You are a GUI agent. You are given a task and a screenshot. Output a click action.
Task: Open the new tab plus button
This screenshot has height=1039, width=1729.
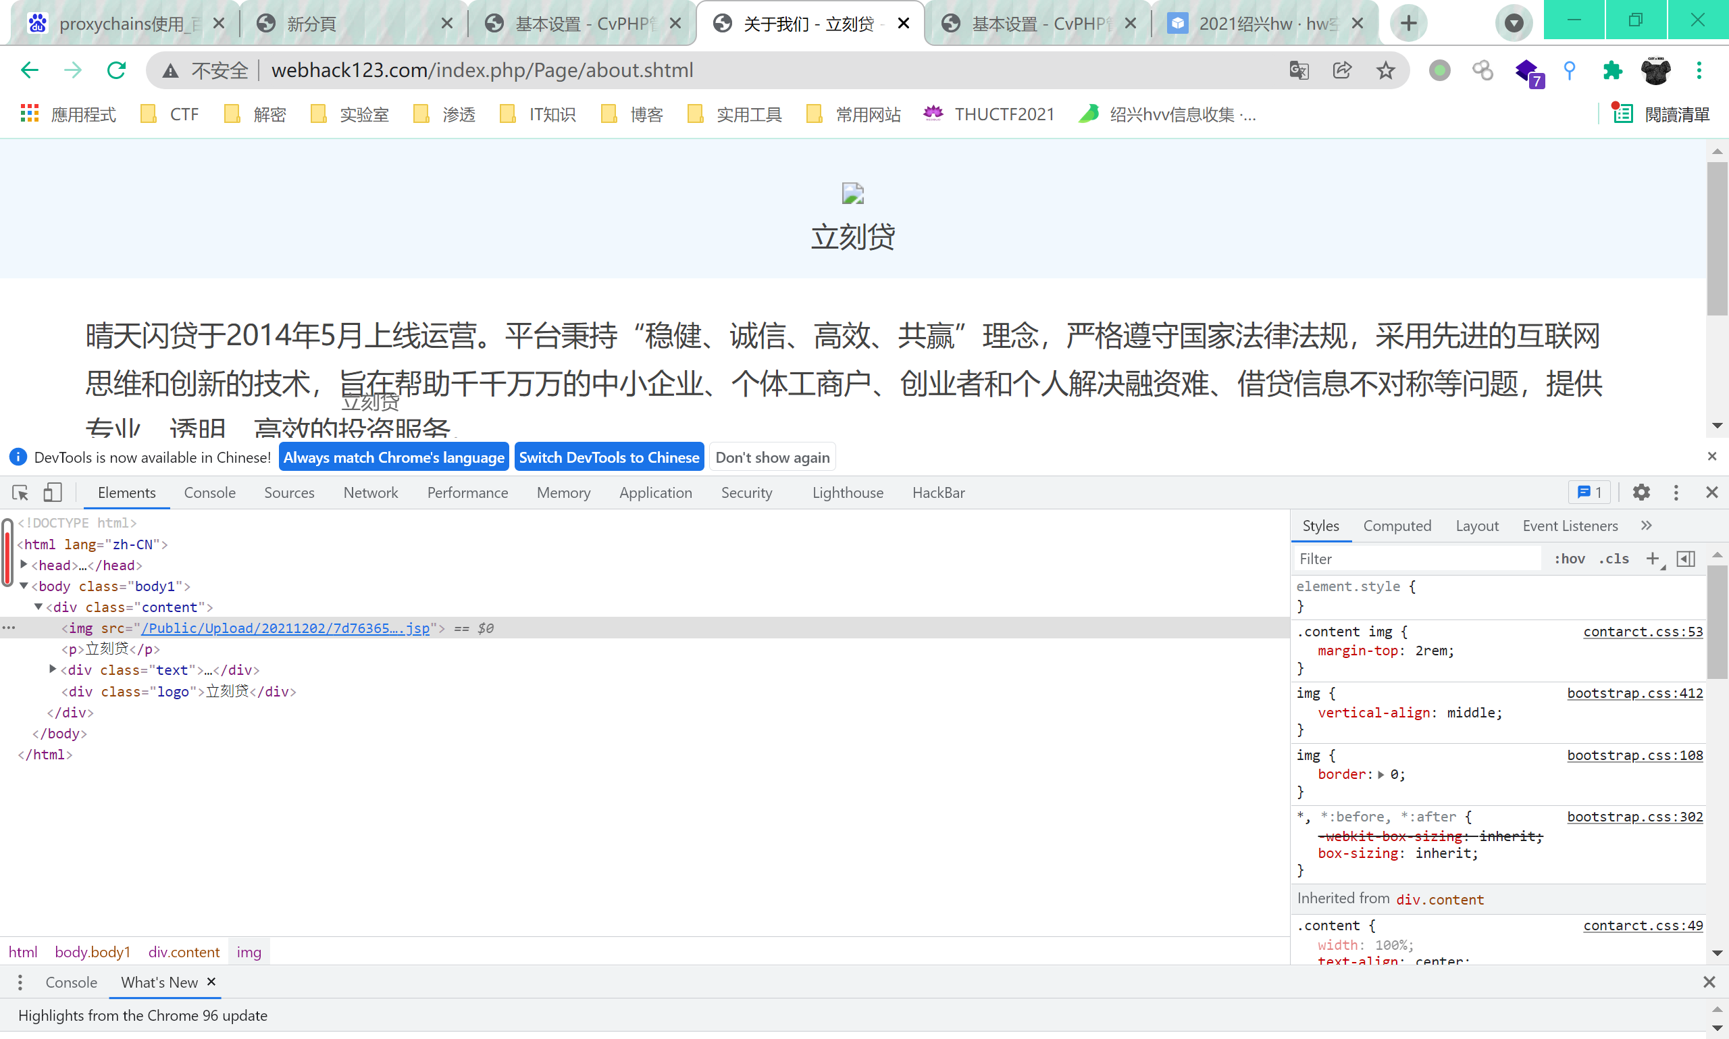pyautogui.click(x=1409, y=24)
